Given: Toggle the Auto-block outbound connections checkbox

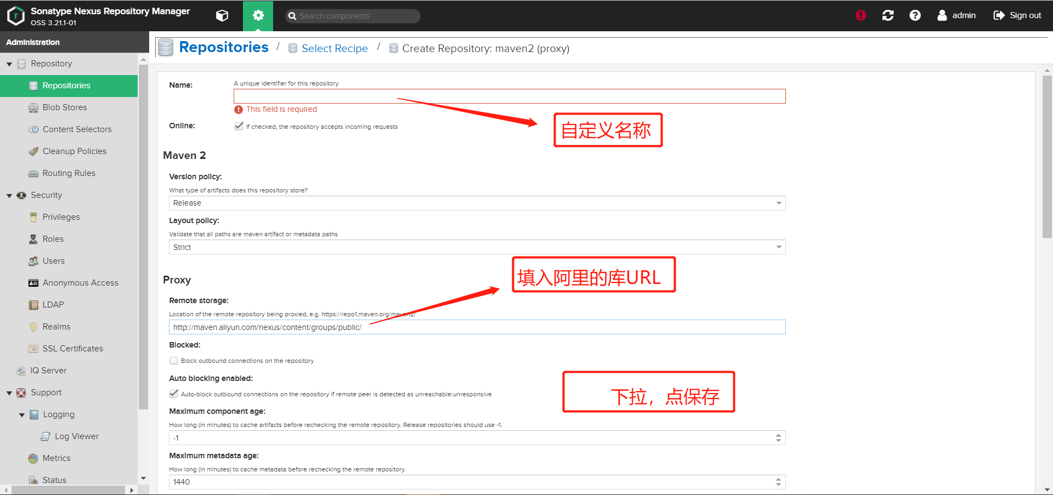Looking at the screenshot, I should [x=174, y=394].
